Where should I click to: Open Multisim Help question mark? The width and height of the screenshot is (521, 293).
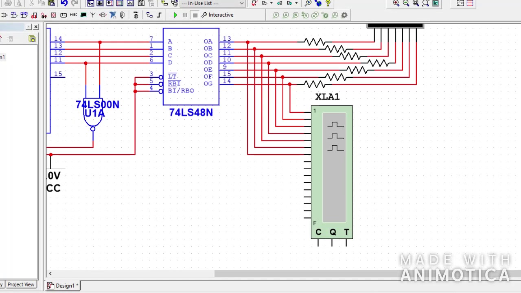click(328, 3)
